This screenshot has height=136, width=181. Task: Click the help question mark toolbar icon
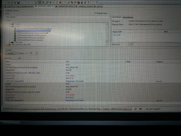click(97, 2)
